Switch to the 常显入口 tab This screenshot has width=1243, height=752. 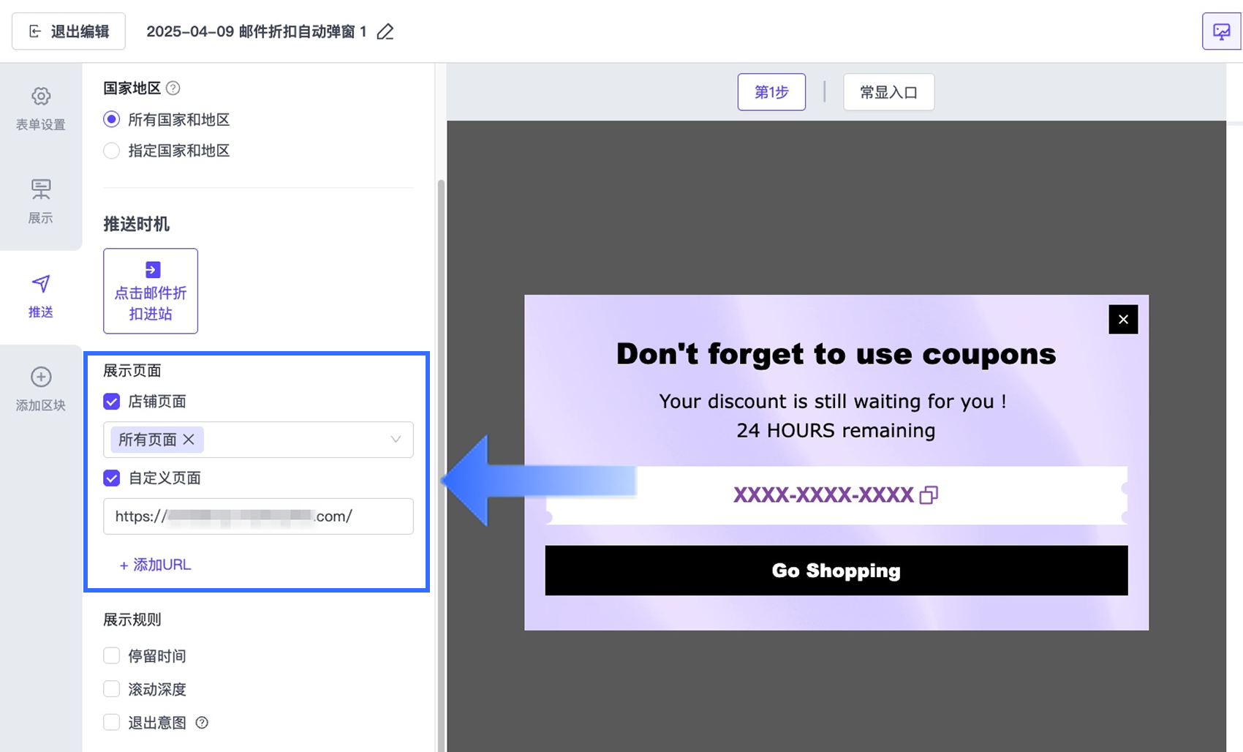888,92
